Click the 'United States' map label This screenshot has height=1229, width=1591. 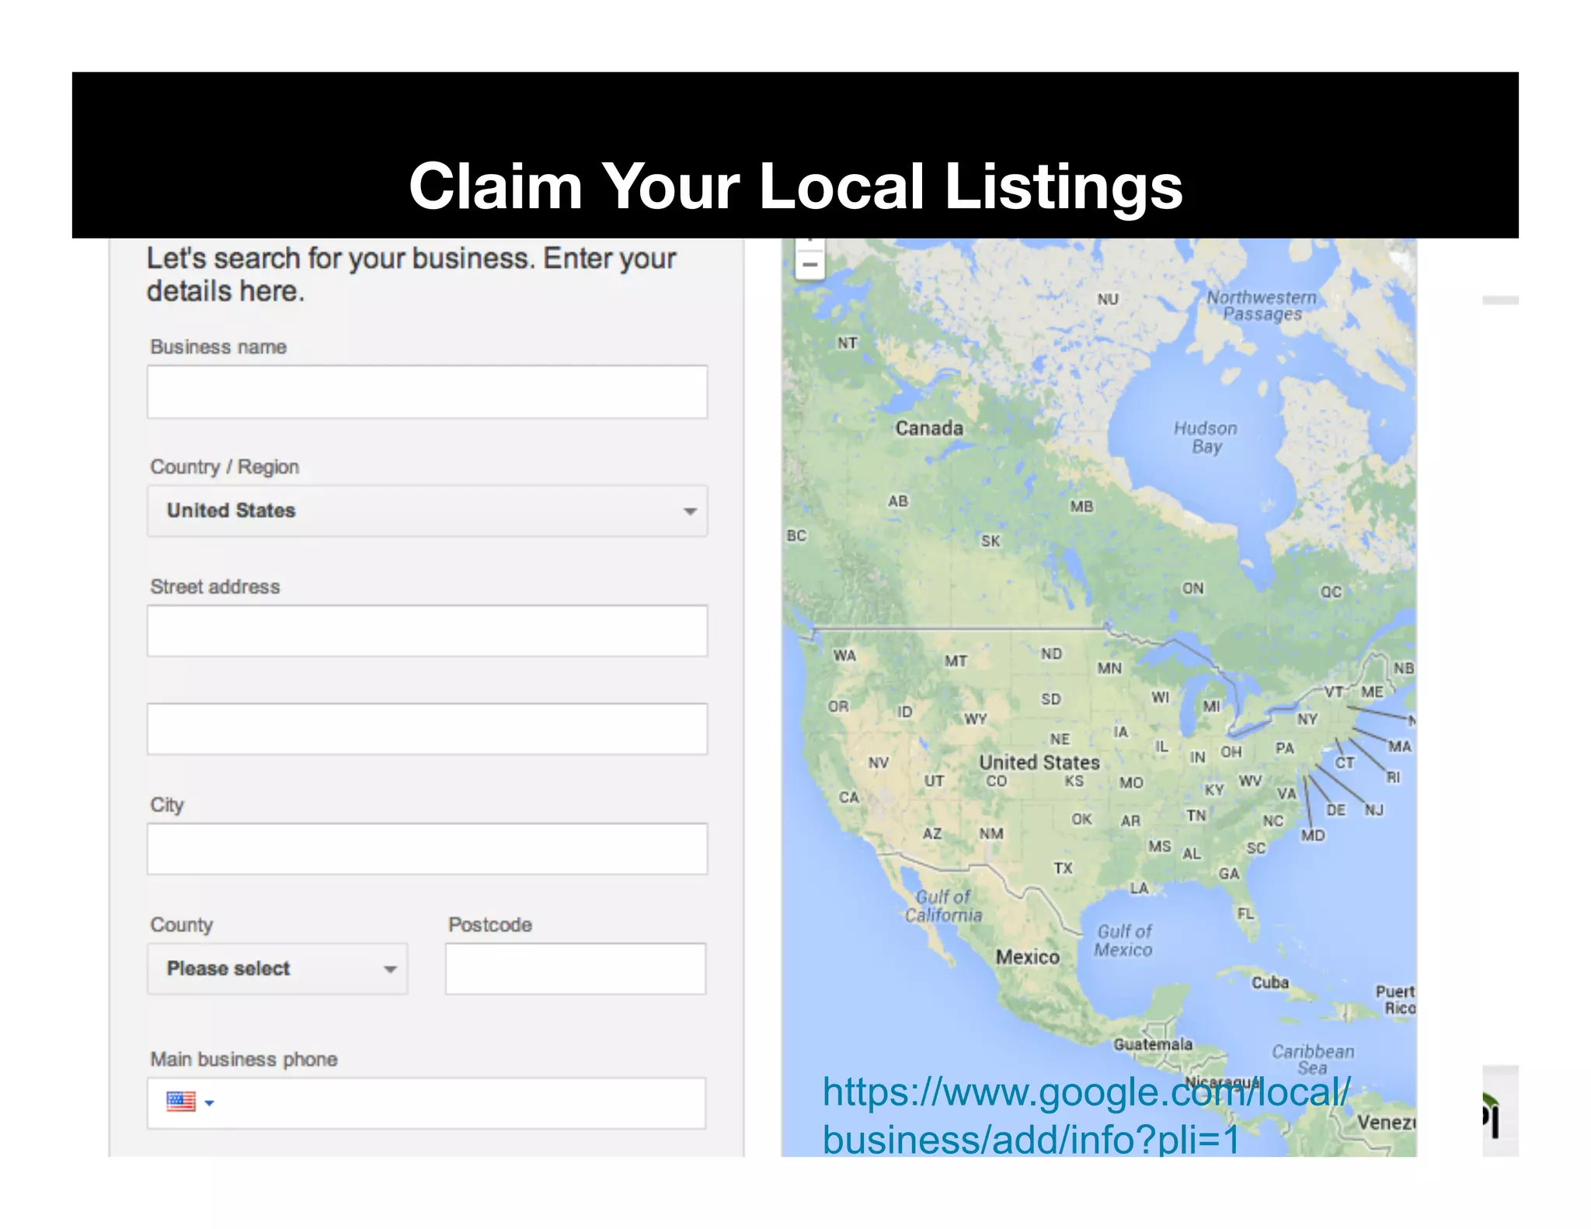point(1039,762)
